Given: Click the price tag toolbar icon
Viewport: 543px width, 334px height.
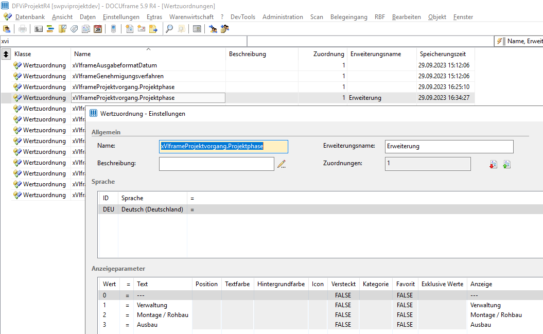Looking at the screenshot, I should pyautogui.click(x=74, y=29).
